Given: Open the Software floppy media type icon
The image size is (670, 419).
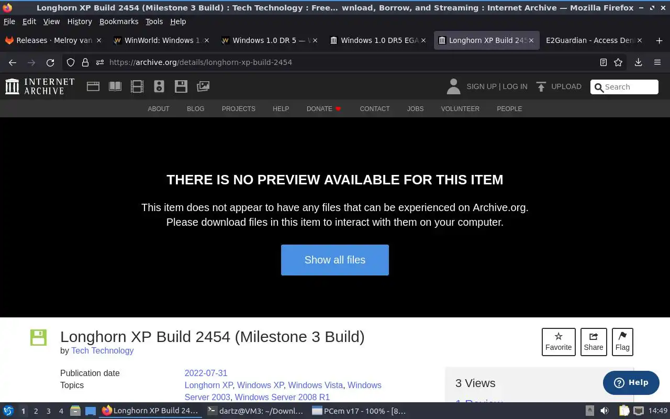Looking at the screenshot, I should coord(181,86).
